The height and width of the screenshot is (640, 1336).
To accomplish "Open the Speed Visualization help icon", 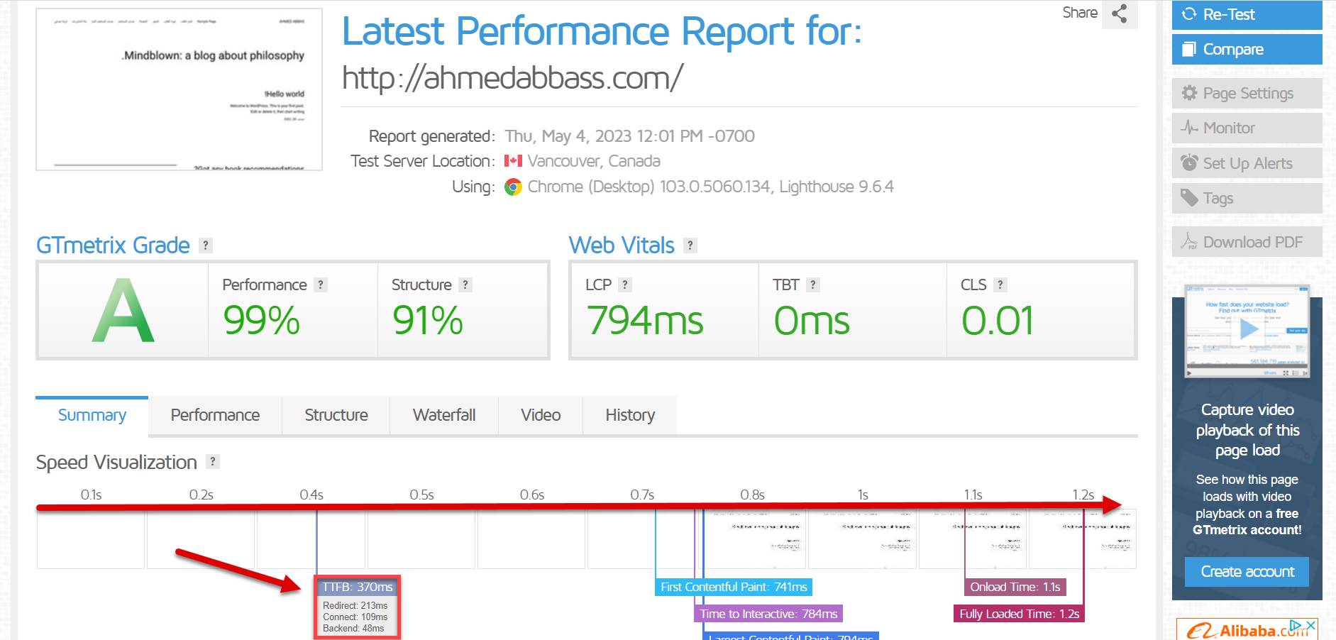I will click(213, 461).
